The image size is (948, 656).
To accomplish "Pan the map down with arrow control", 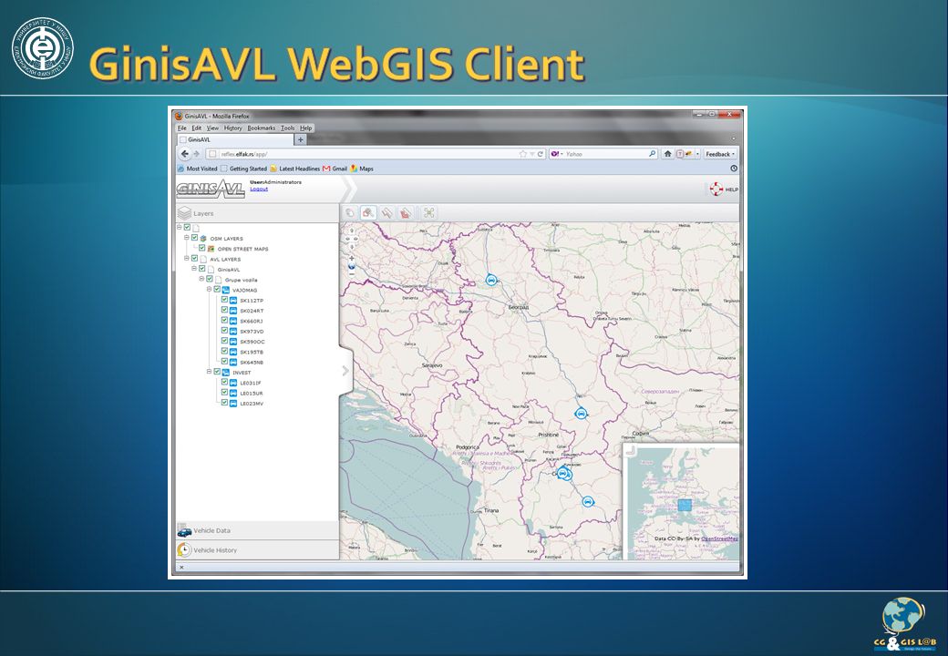I will pos(351,246).
